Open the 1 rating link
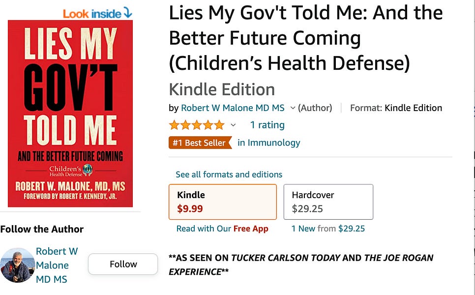Image resolution: width=475 pixels, height=295 pixels. (x=267, y=125)
